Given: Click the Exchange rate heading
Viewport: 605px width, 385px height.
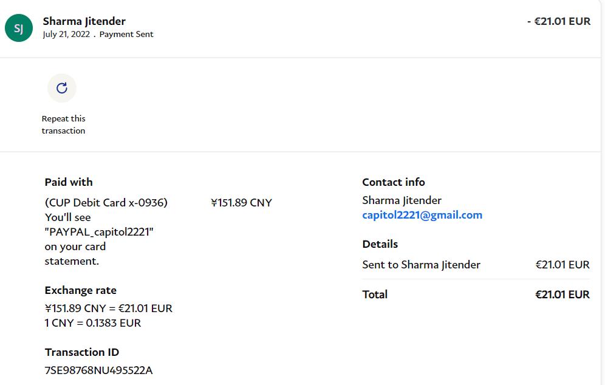Looking at the screenshot, I should [81, 290].
